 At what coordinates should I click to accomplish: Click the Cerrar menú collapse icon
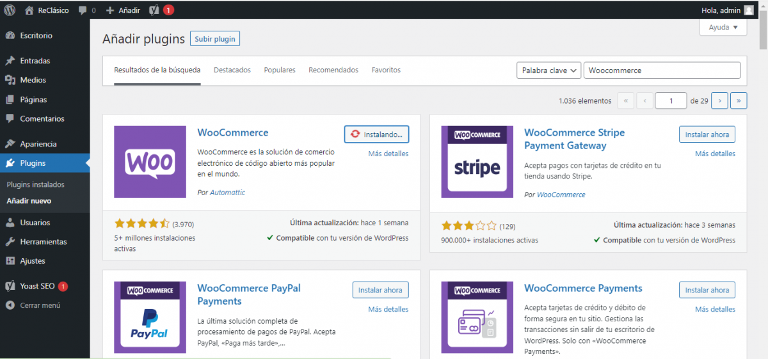(x=10, y=305)
